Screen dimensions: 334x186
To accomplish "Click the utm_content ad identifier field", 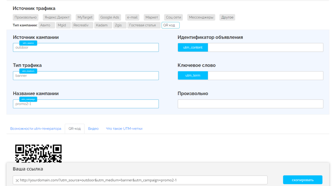I will pos(265,47).
